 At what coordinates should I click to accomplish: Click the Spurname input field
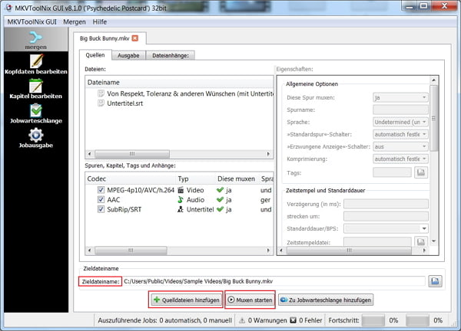(x=400, y=110)
